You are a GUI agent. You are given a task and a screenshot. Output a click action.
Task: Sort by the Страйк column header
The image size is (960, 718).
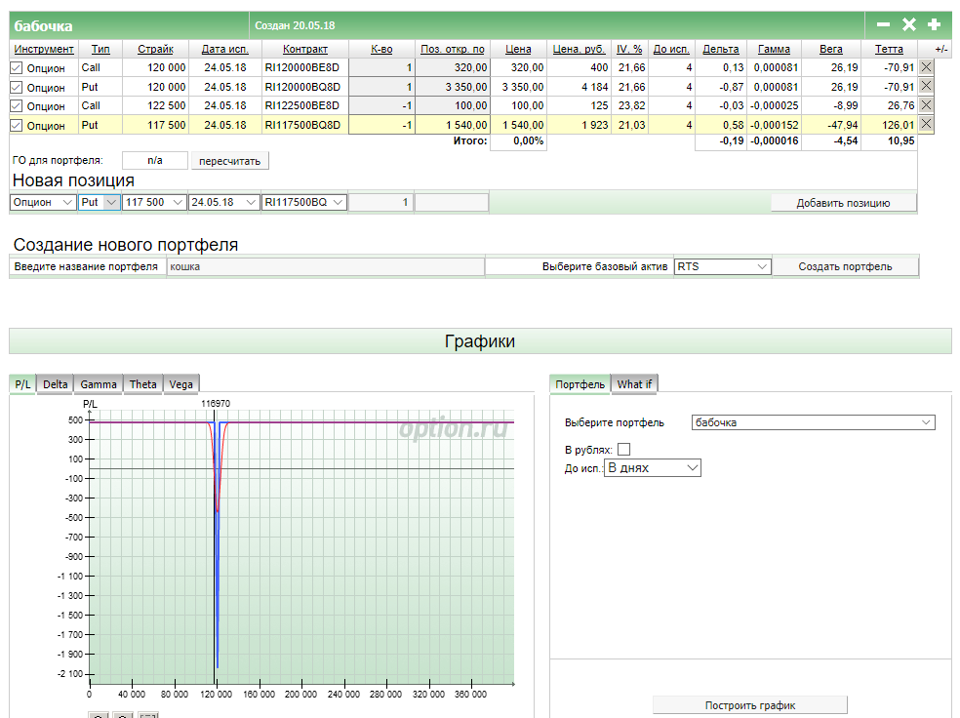[155, 49]
